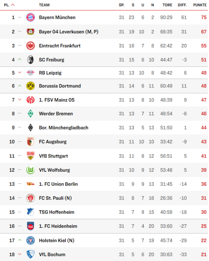Sort table by TORE column header

click(167, 5)
